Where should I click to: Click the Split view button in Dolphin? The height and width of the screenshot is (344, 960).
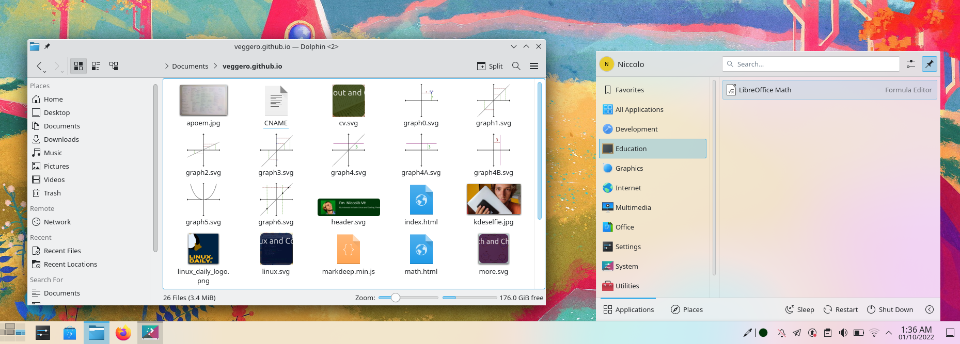point(490,66)
